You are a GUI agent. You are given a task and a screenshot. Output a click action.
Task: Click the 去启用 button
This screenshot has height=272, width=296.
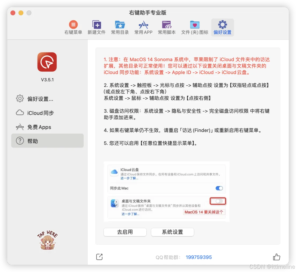(x=125, y=232)
